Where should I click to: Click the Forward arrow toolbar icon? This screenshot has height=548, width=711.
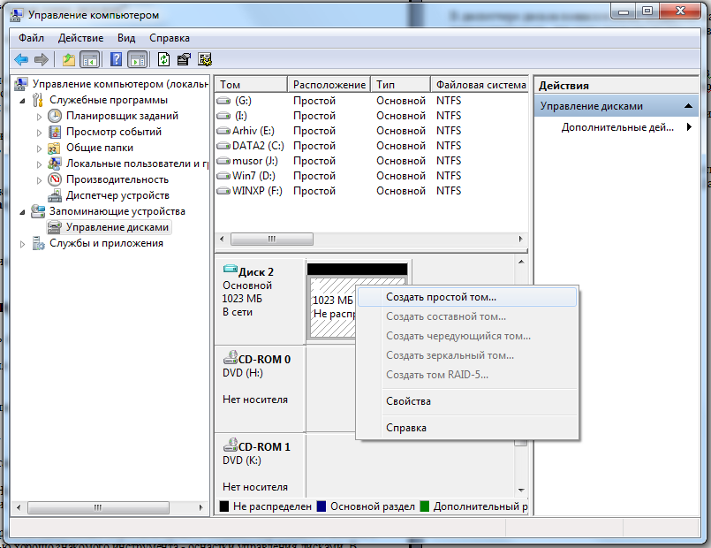point(42,59)
